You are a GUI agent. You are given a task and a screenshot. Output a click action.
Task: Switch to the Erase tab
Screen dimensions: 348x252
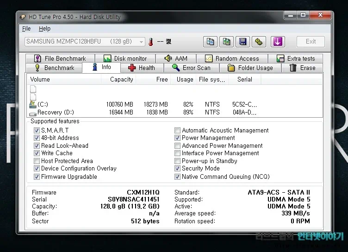[302, 68]
